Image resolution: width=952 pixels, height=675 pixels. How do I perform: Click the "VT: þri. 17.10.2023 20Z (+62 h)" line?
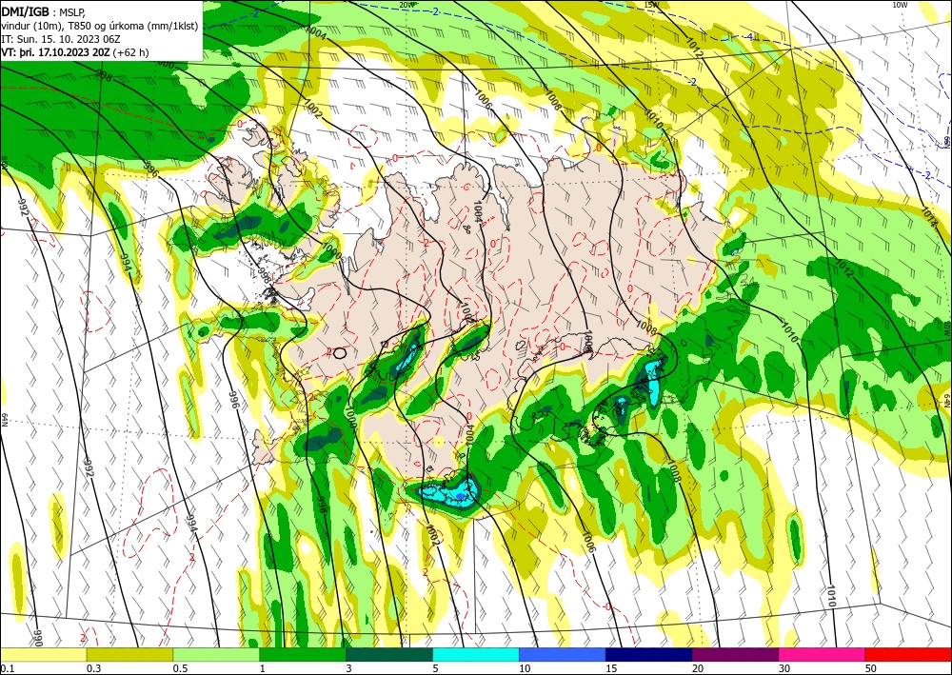coord(74,52)
